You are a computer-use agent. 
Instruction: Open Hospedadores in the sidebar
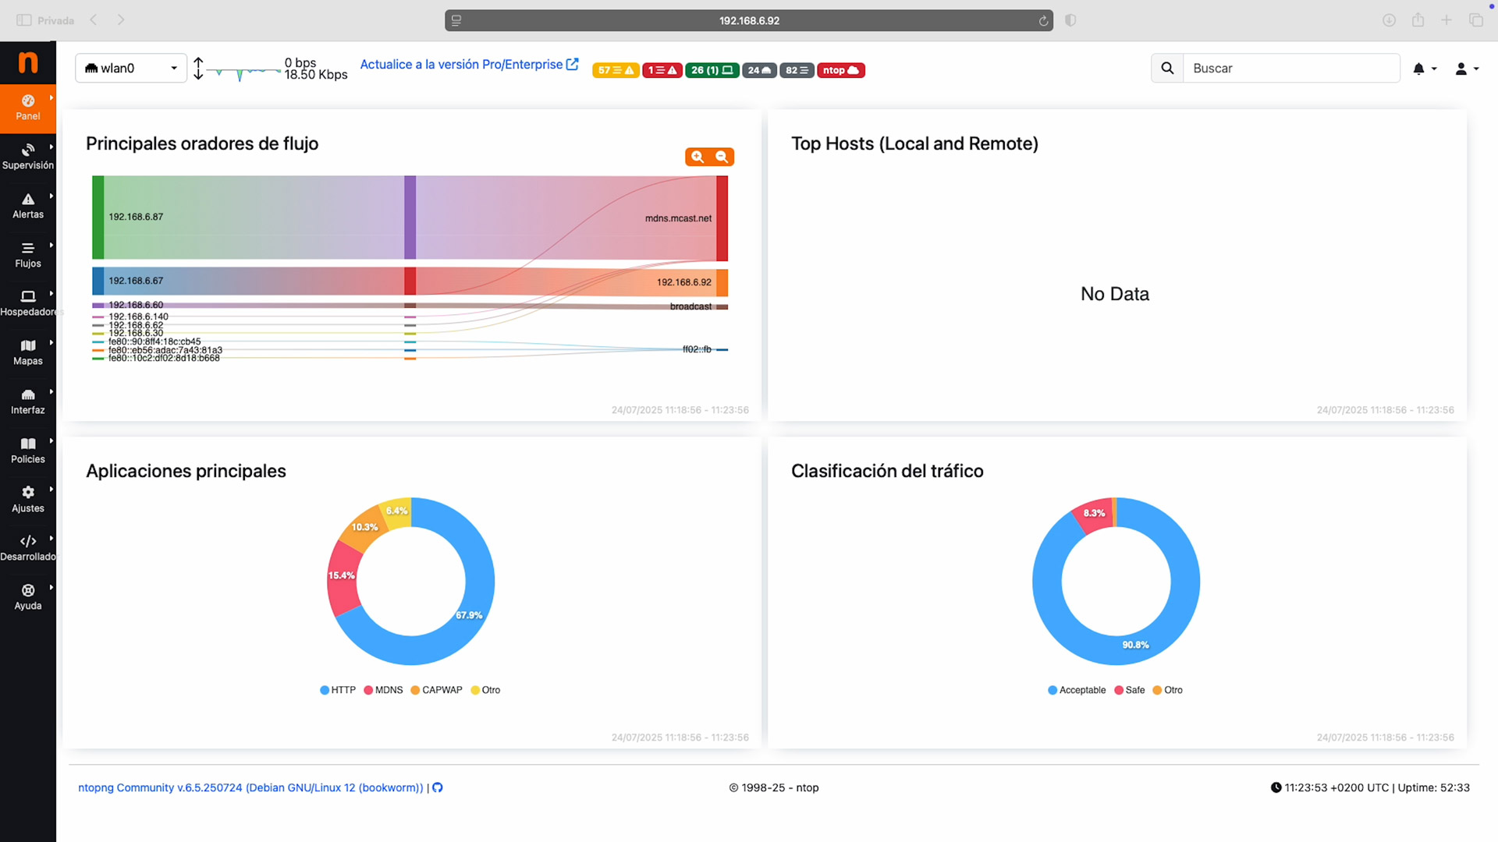(x=28, y=303)
